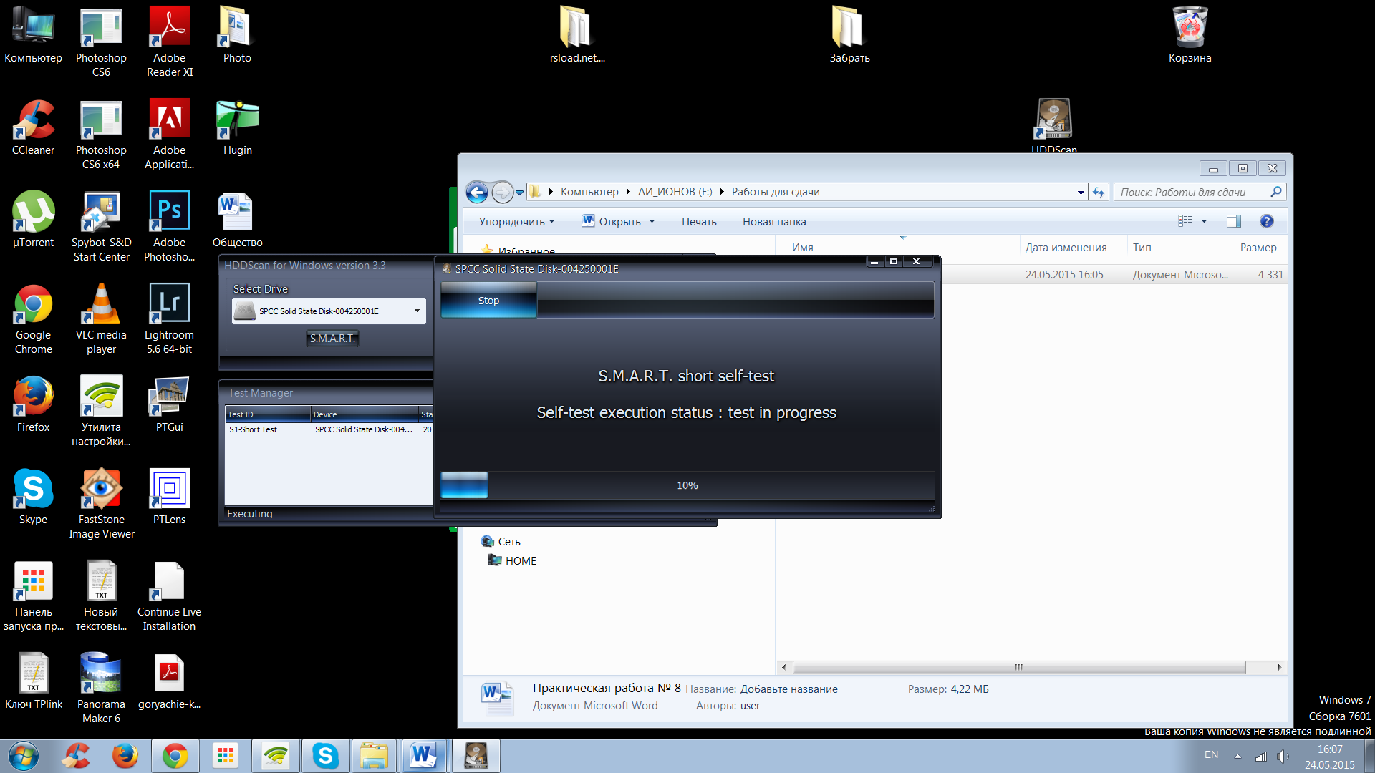This screenshot has height=773, width=1375.
Task: Launch Google Chrome desktop shortcut
Action: (33, 319)
